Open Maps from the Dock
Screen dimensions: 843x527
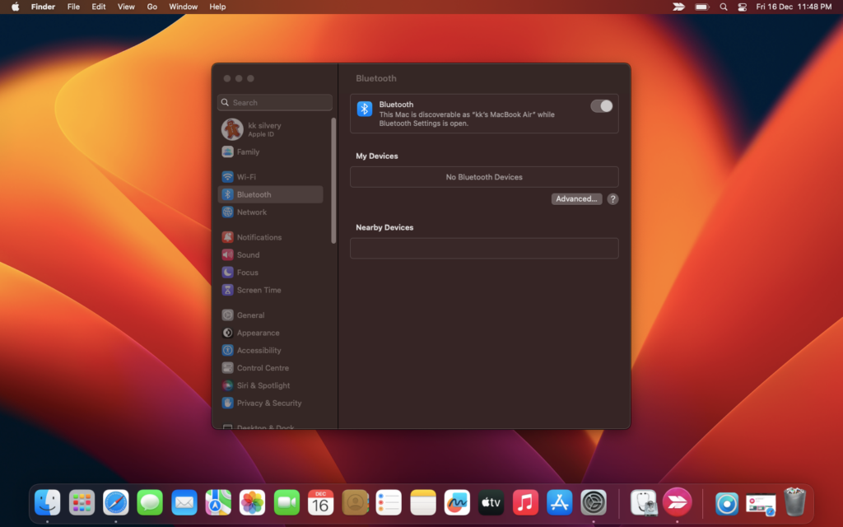pyautogui.click(x=218, y=503)
